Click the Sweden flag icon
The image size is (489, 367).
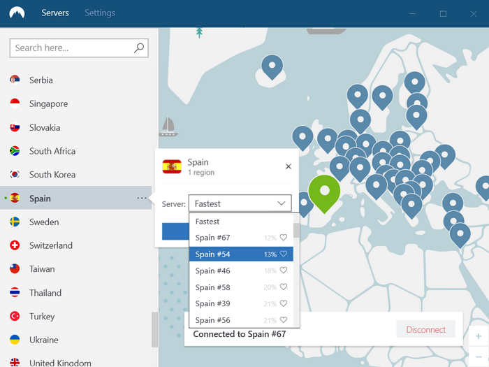(15, 222)
